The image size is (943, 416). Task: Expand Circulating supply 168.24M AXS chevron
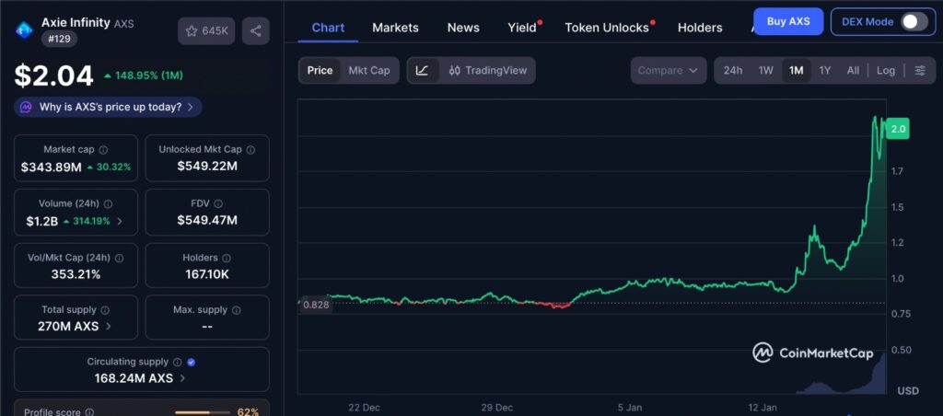pyautogui.click(x=183, y=379)
